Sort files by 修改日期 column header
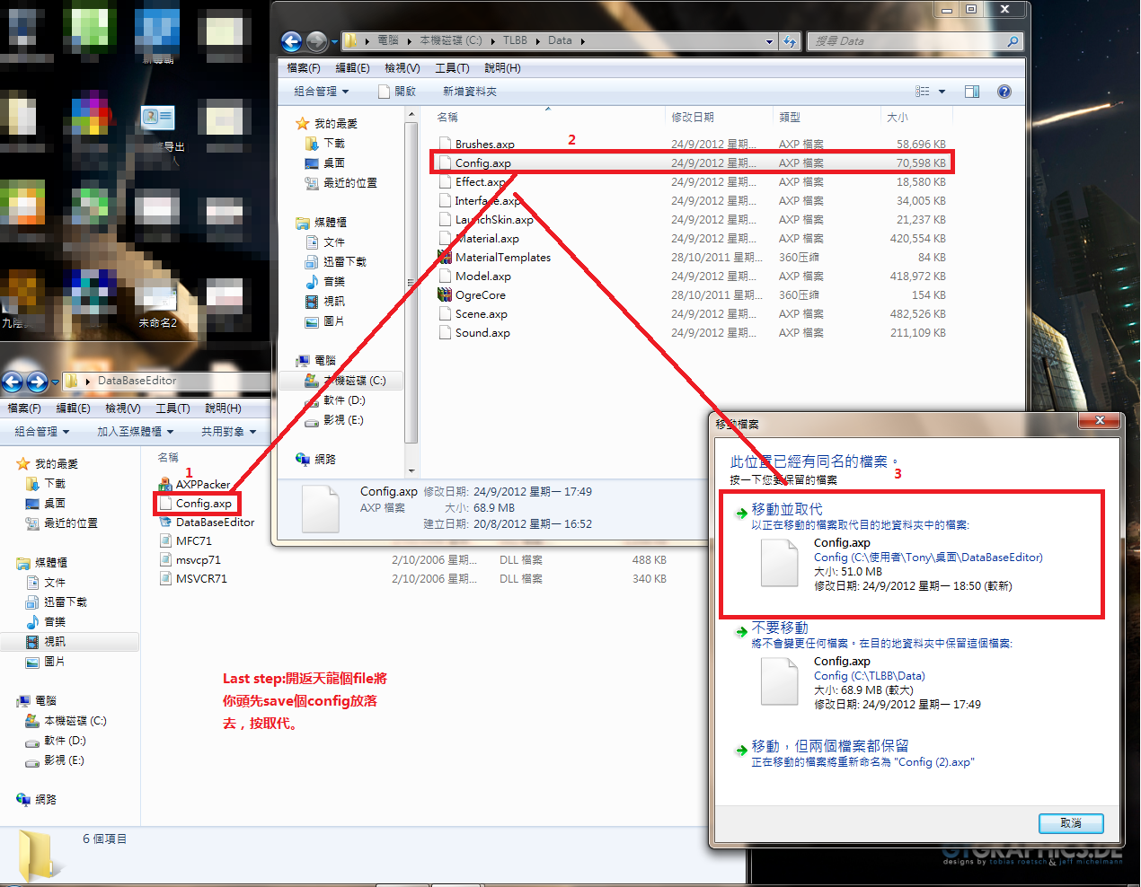 693,118
